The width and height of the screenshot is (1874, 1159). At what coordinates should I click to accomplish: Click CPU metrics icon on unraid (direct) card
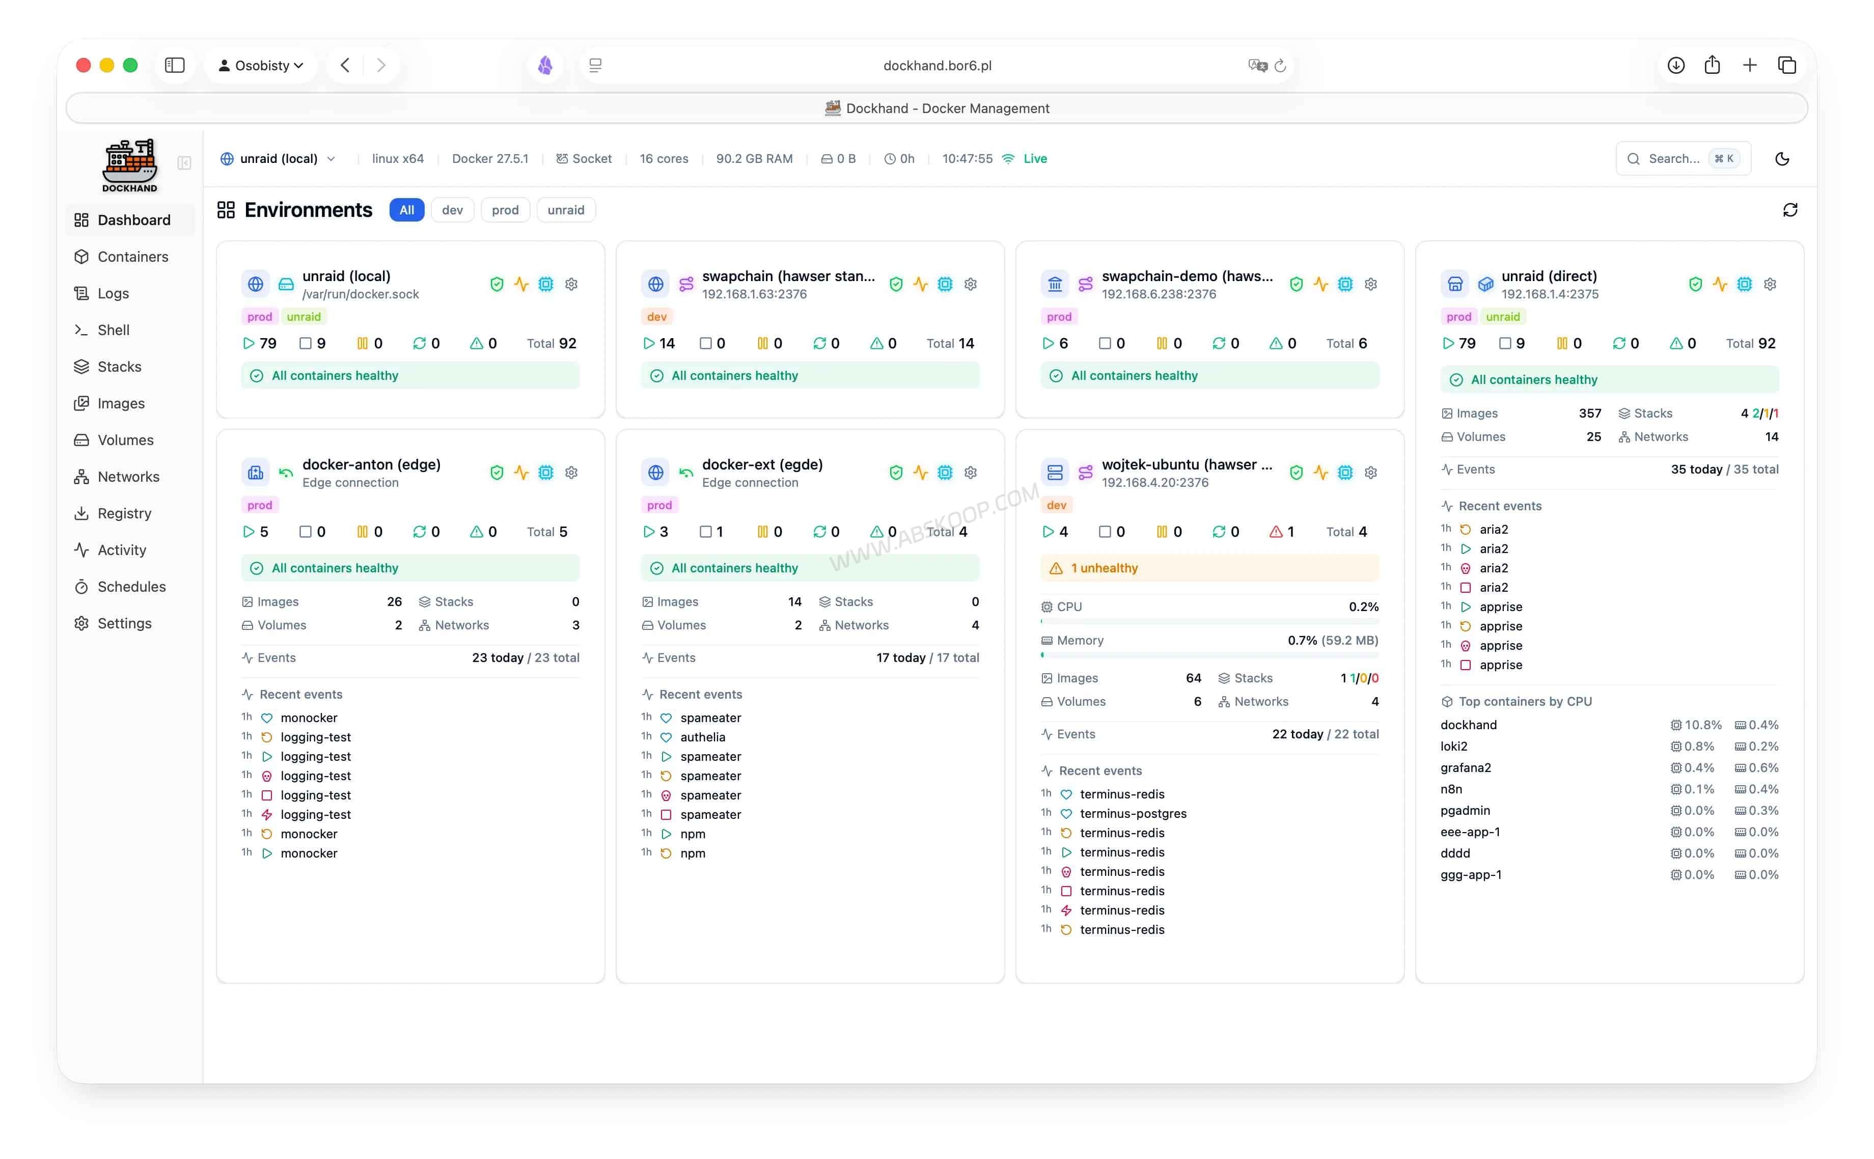(x=1745, y=284)
